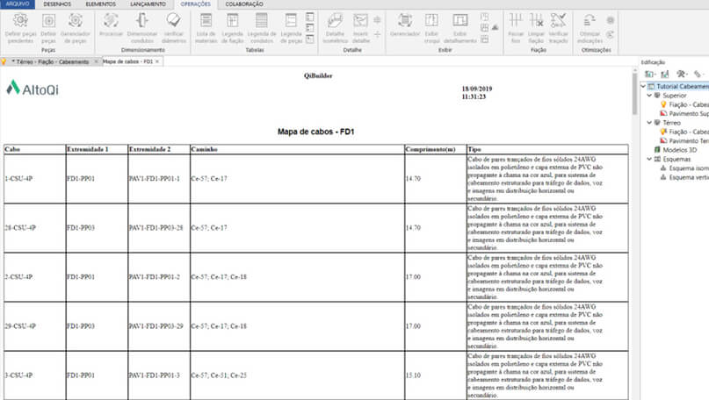Click the 1-CSU-4P cable cell
Screen dimensions: 709x400
point(34,179)
